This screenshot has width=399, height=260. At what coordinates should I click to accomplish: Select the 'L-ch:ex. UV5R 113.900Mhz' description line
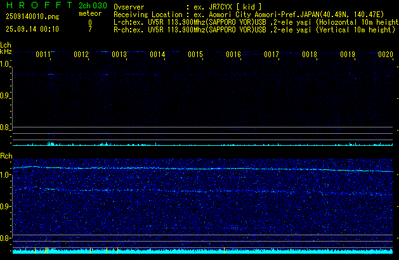(x=256, y=22)
